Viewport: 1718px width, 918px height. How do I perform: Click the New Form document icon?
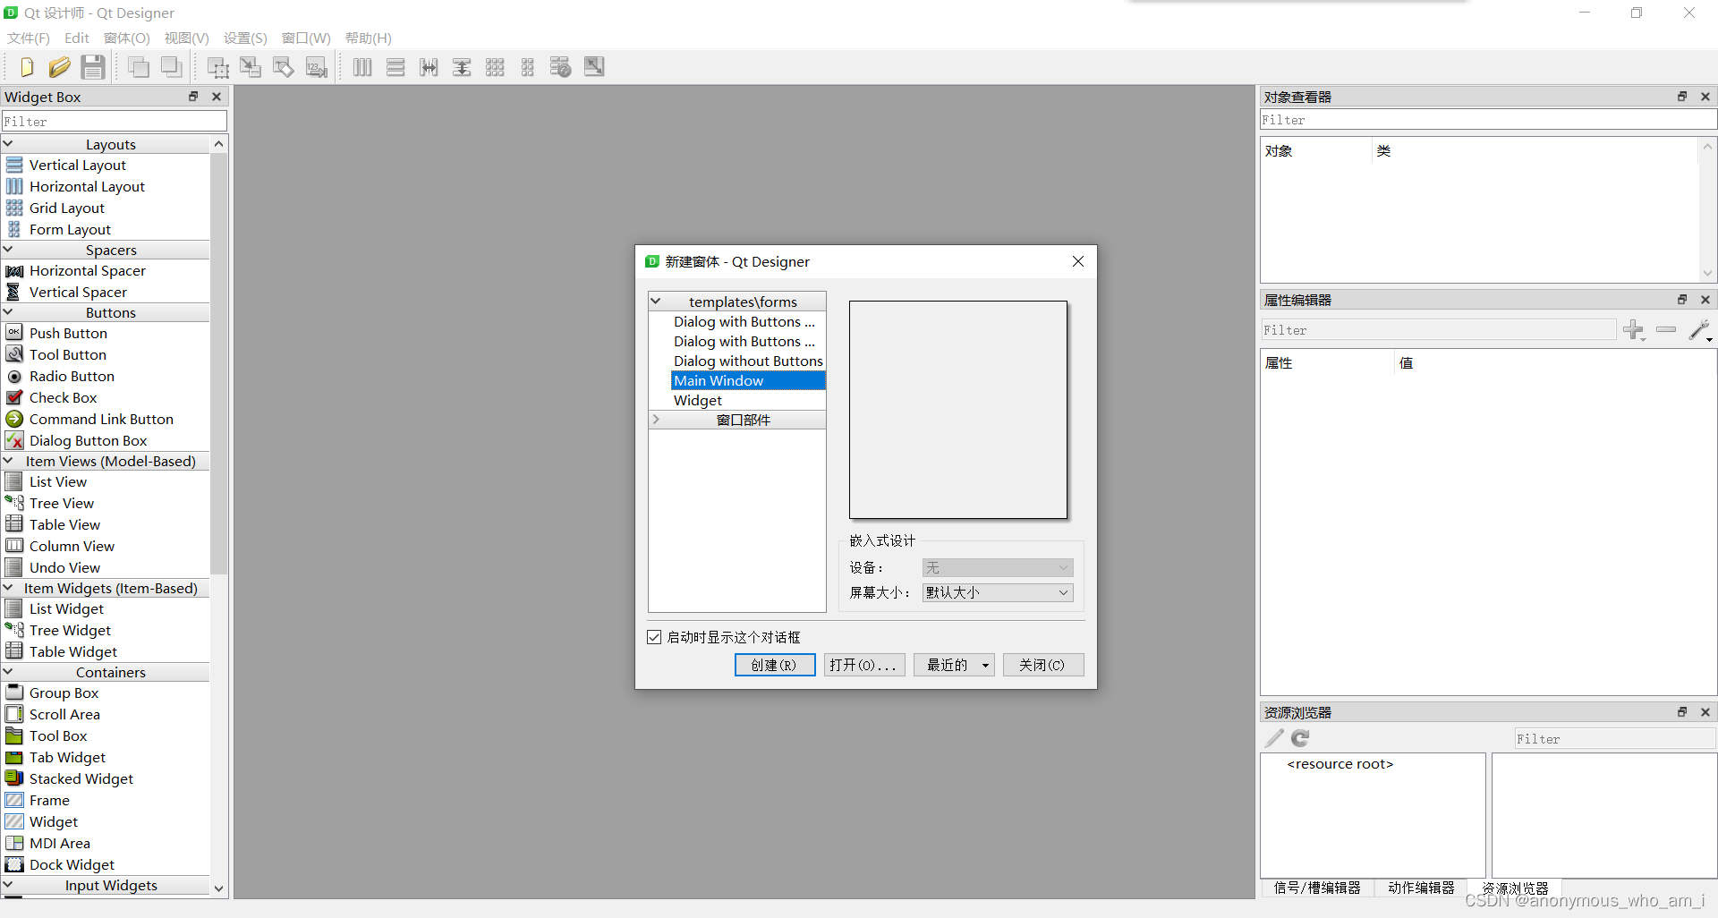25,66
